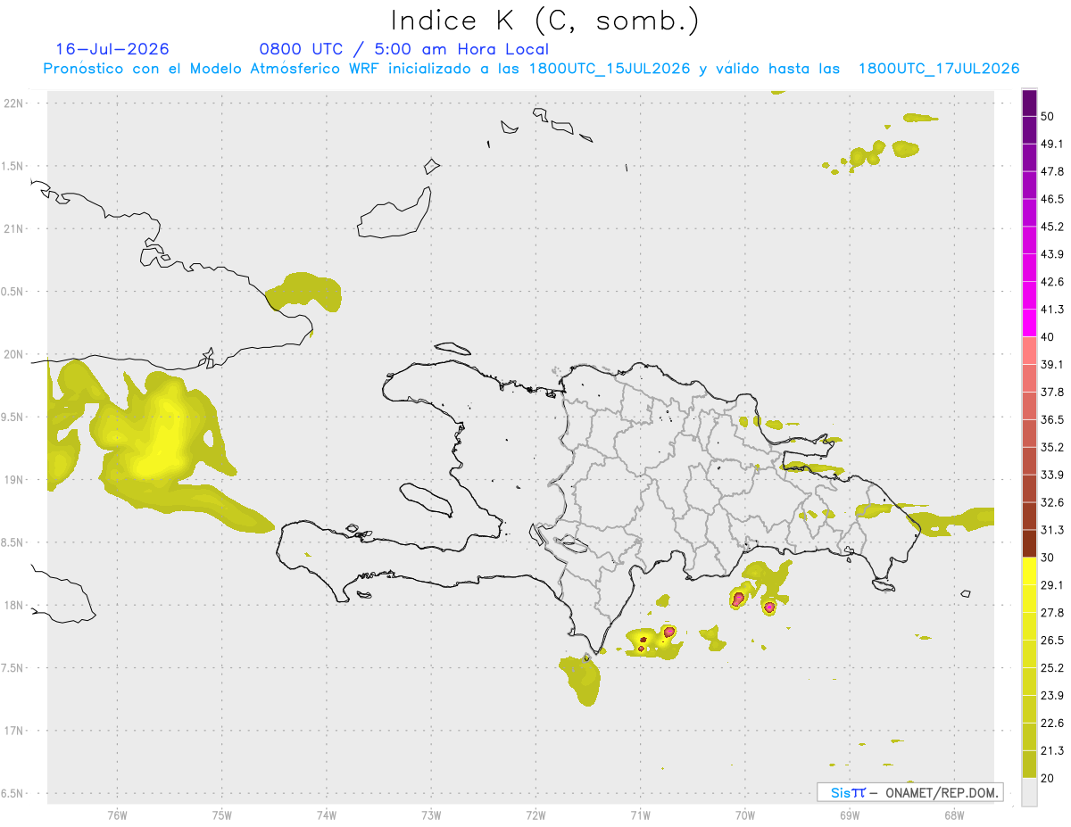This screenshot has width=1071, height=827.
Task: Click colorbar label "21.3"
Action: pyautogui.click(x=1052, y=751)
